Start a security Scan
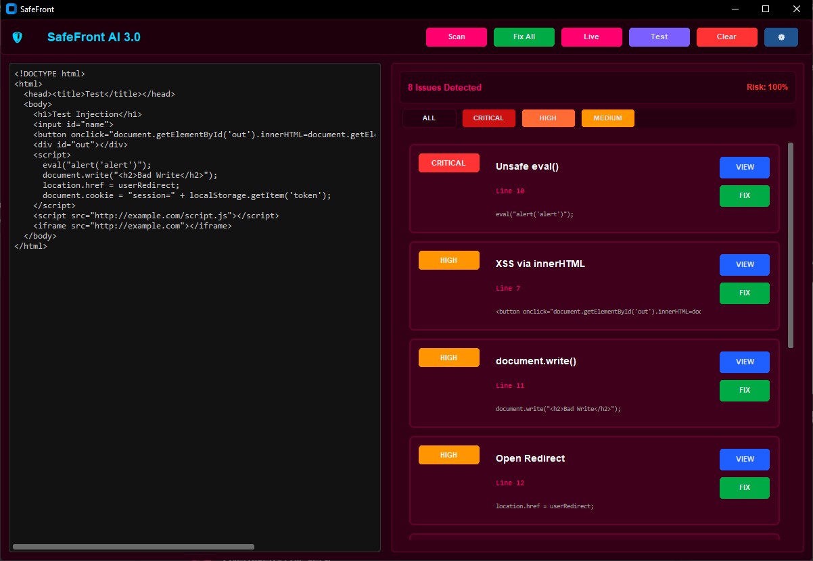This screenshot has height=561, width=813. pos(456,37)
